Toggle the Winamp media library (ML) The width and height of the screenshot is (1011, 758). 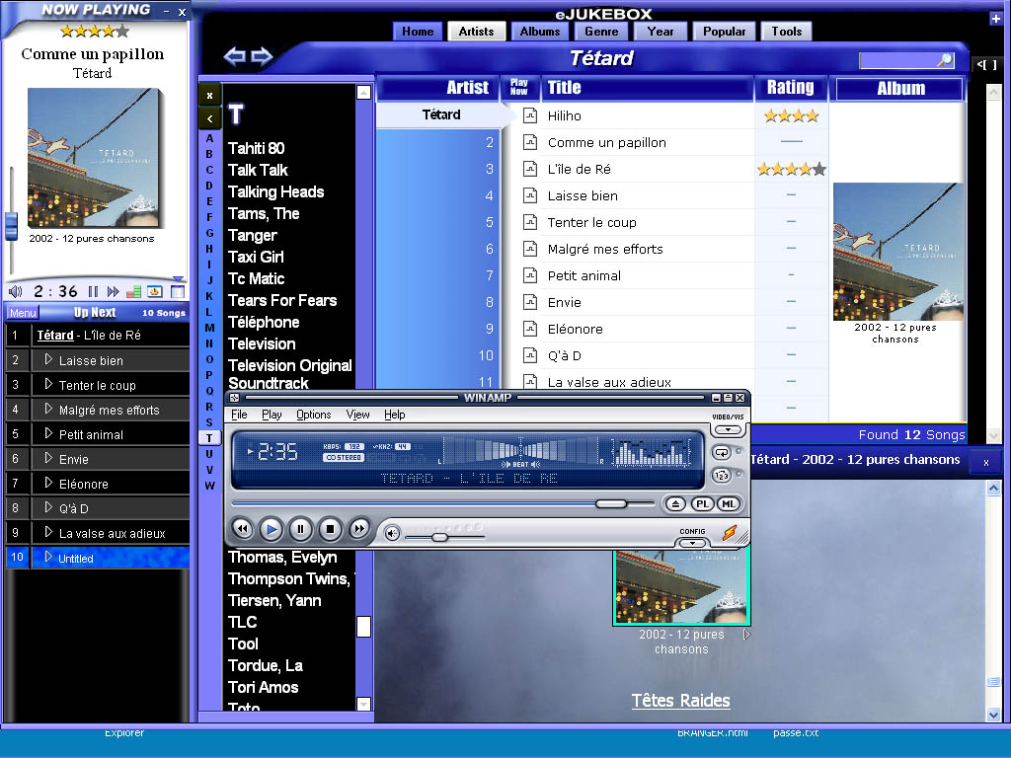[x=728, y=504]
